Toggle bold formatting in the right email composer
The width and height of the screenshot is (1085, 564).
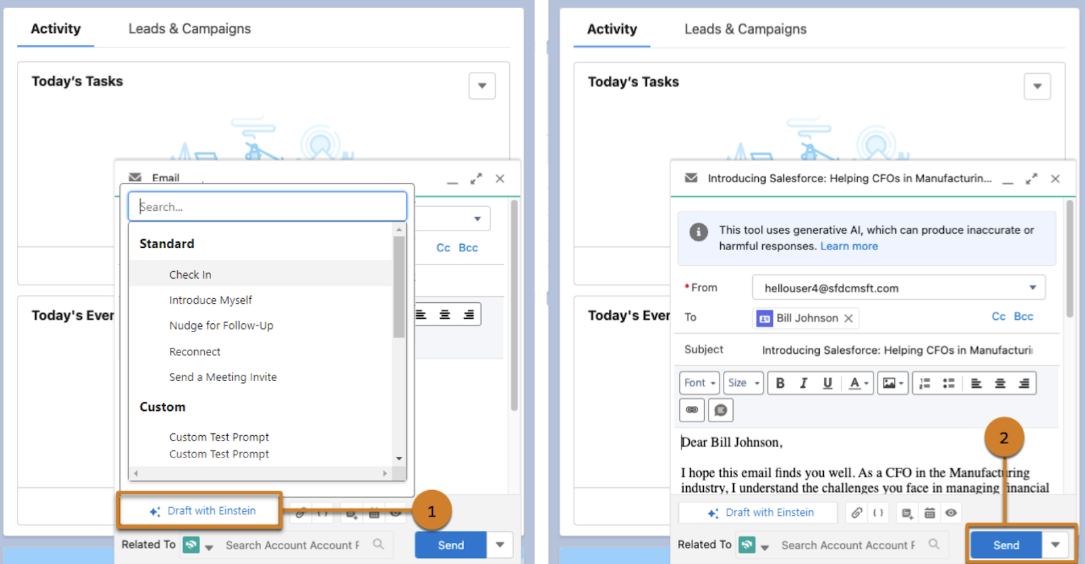[x=780, y=383]
